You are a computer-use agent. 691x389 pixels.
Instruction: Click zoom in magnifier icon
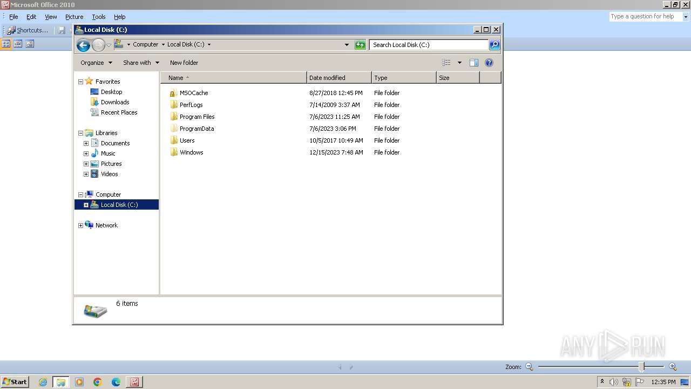click(x=673, y=367)
